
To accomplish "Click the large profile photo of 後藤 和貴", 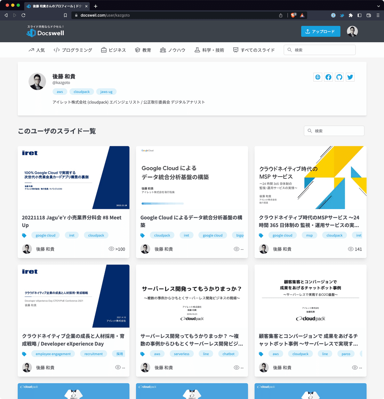I will pos(37,81).
